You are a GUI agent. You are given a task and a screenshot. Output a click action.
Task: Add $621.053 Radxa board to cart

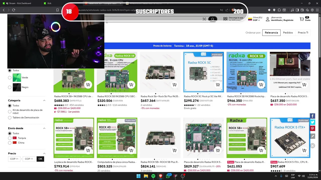pyautogui.click(x=261, y=150)
